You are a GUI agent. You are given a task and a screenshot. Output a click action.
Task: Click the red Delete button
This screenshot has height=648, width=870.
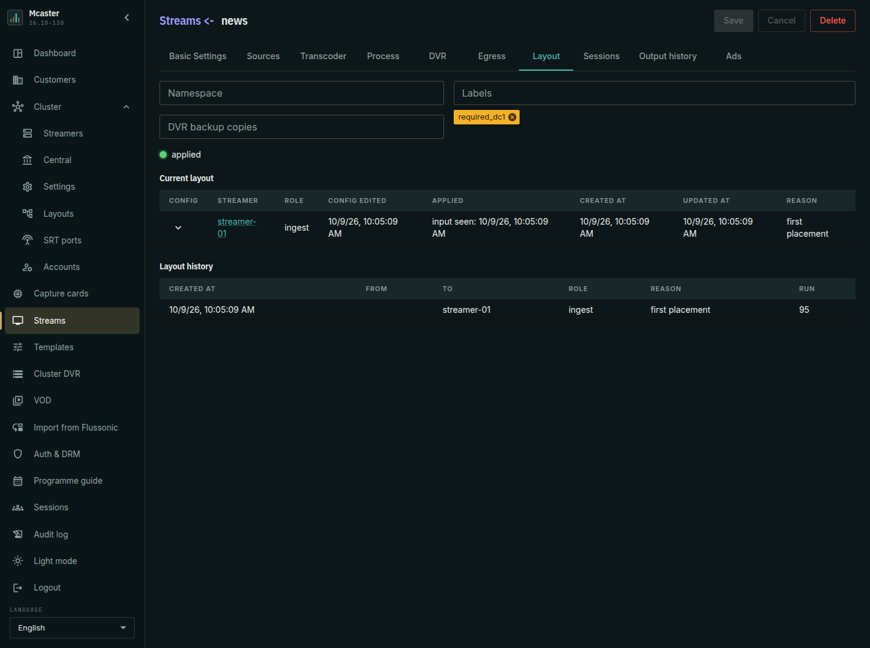click(x=833, y=21)
